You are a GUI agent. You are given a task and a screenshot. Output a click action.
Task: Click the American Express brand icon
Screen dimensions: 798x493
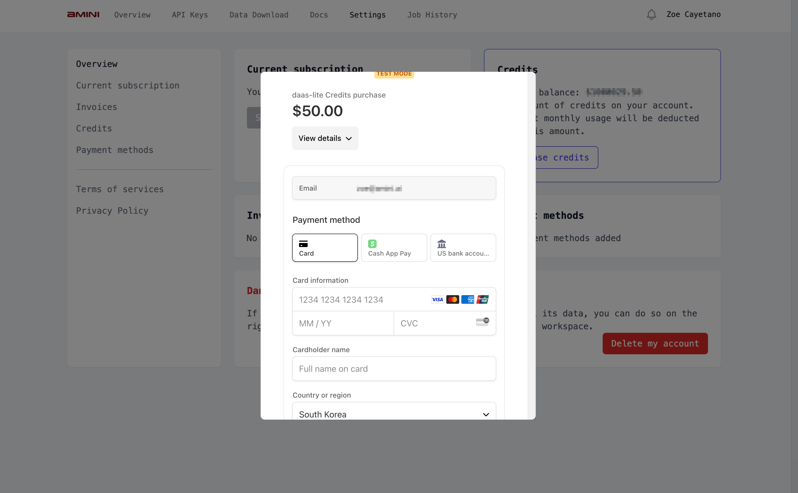coord(468,299)
